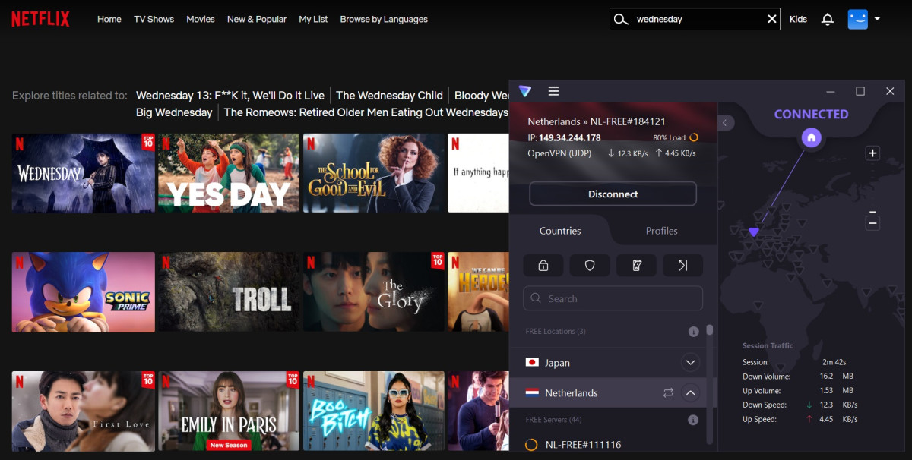Click the reconnect arrows icon beside Netherlands
The image size is (912, 460).
coord(668,393)
